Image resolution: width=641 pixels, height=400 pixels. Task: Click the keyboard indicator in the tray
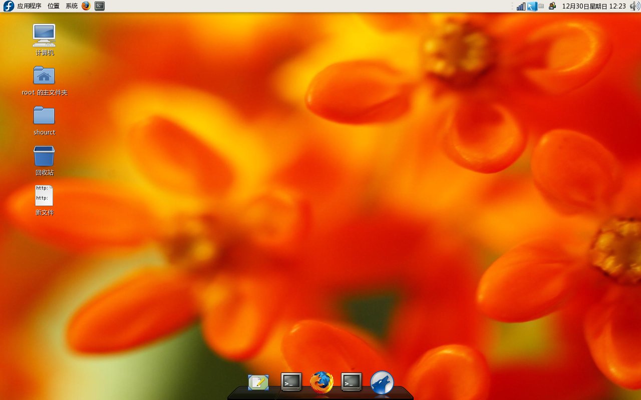click(541, 6)
